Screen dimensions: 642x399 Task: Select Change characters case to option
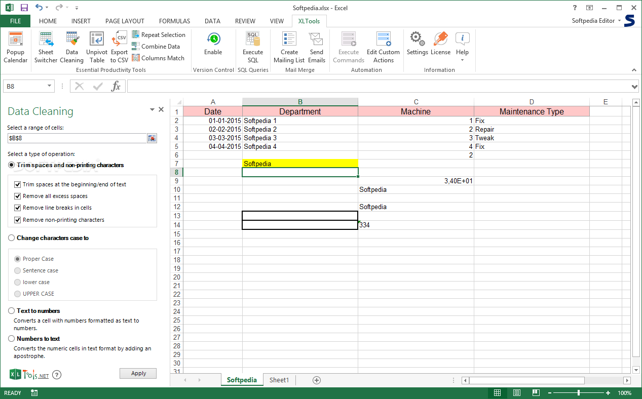click(x=11, y=238)
